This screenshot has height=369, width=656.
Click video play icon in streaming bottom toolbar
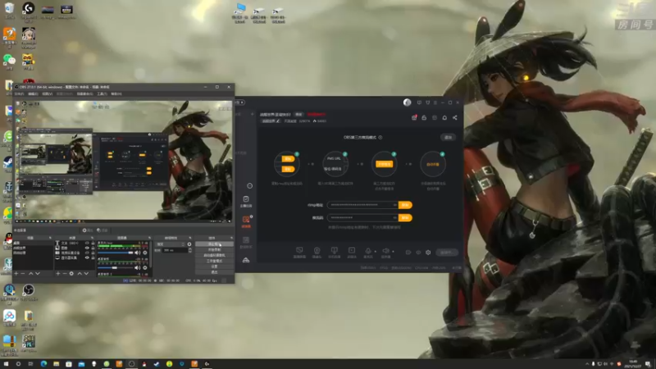point(352,251)
